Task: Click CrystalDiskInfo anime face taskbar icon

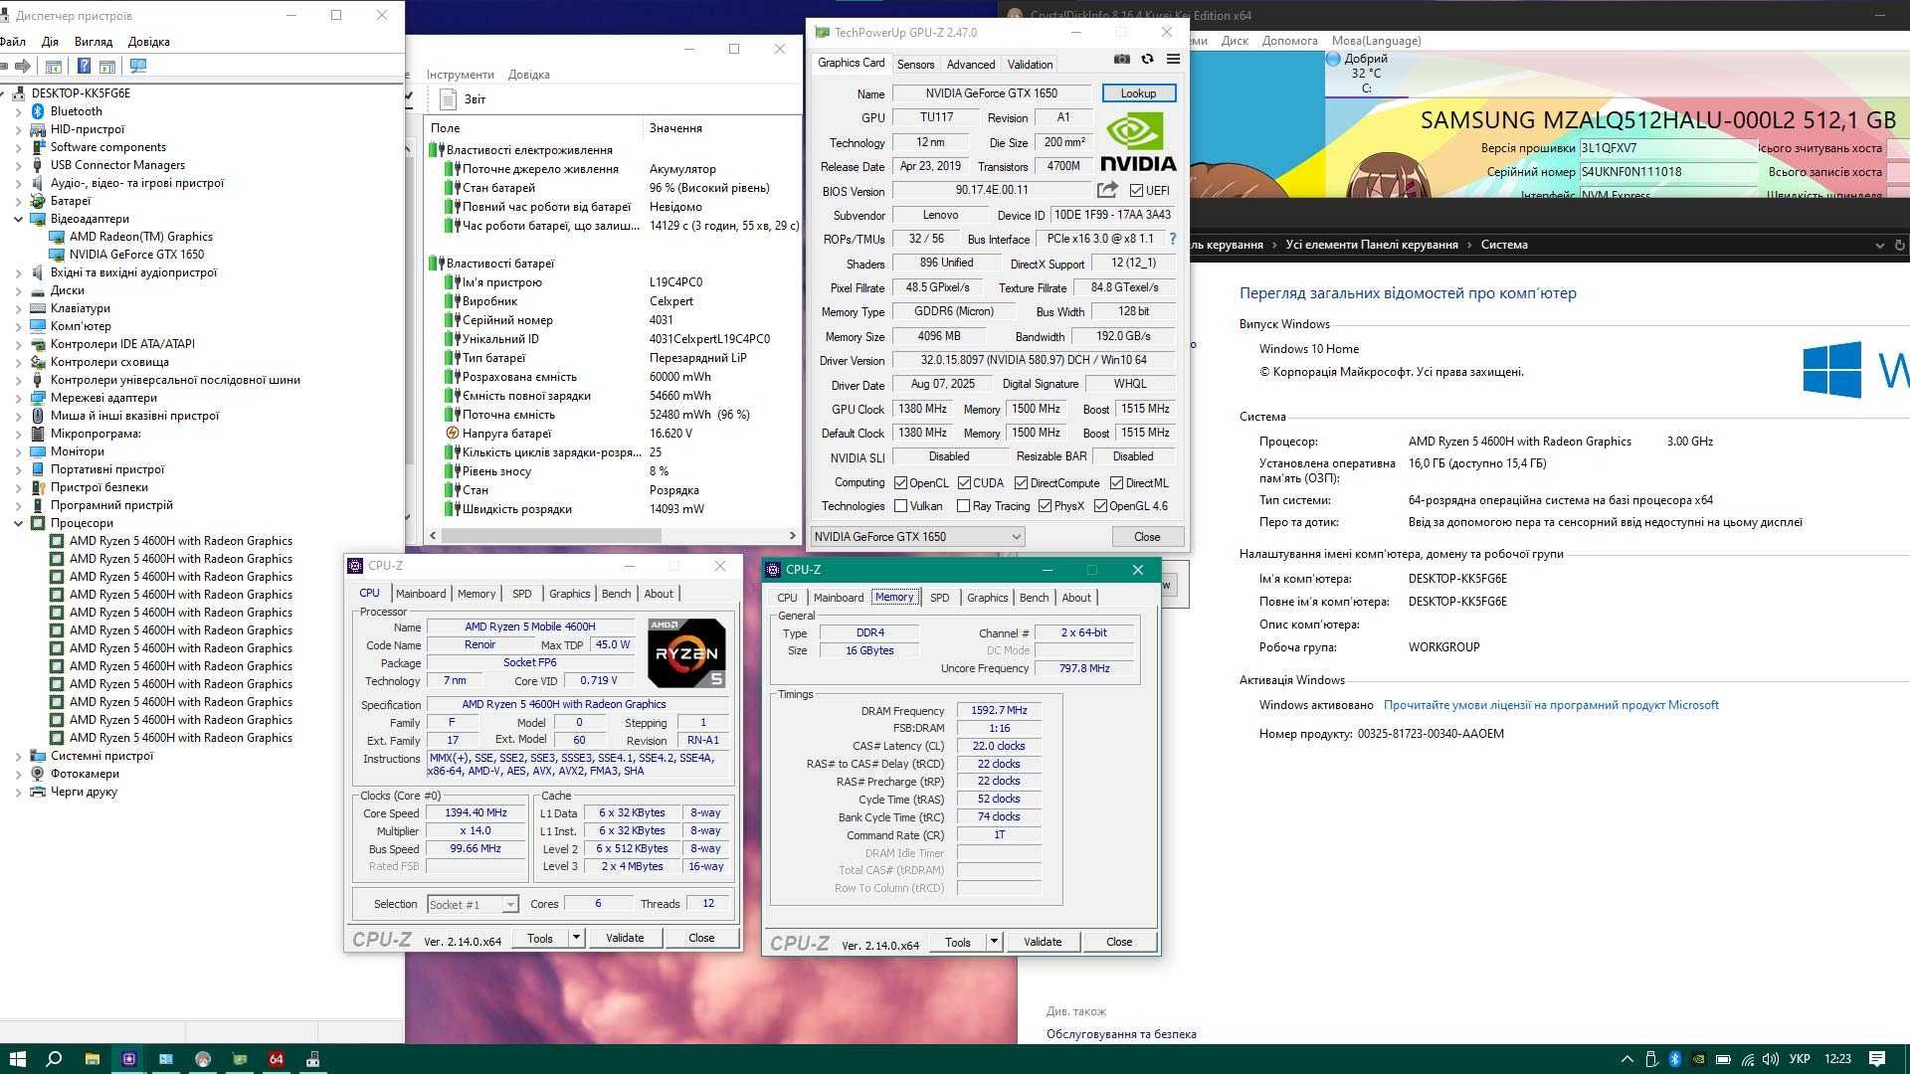Action: (203, 1059)
